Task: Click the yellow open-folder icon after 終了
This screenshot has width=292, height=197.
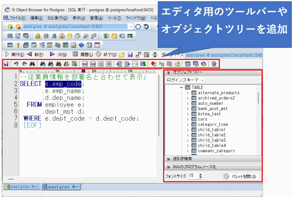Action: (x=122, y=55)
